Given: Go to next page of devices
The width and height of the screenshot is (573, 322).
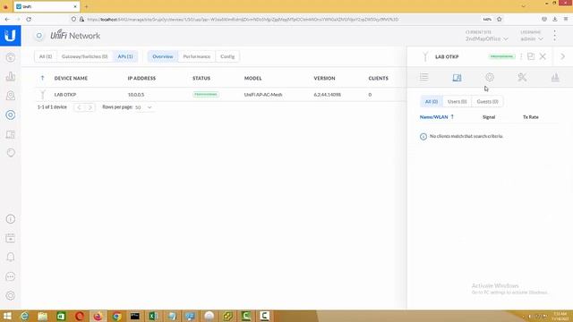Looking at the screenshot, I should pyautogui.click(x=90, y=107).
